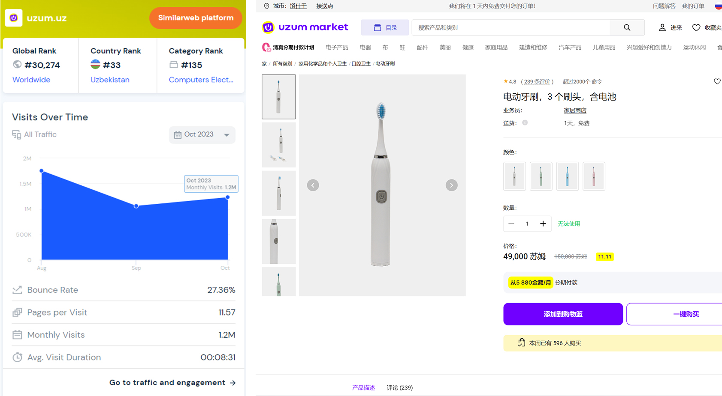Screen dimensions: 722x396
Task: Go to 所有类别 breadcrumb
Action: click(x=282, y=64)
